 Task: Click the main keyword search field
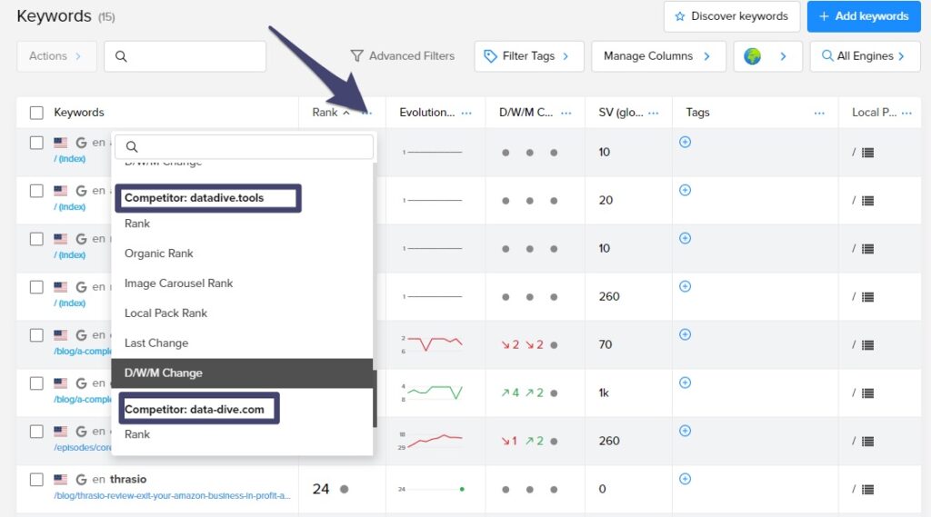tap(185, 55)
